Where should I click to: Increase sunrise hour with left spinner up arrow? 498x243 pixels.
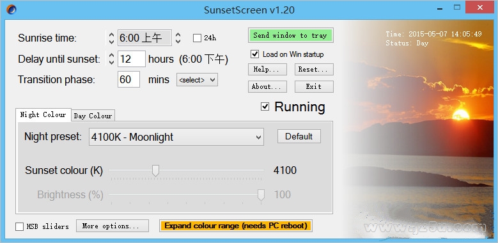[111, 35]
